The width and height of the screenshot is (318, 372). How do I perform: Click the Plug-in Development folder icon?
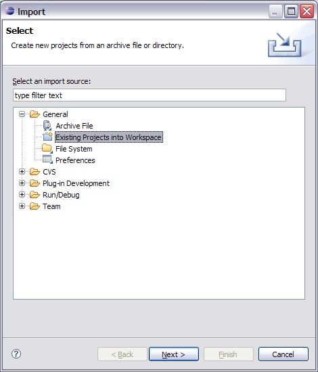(35, 183)
